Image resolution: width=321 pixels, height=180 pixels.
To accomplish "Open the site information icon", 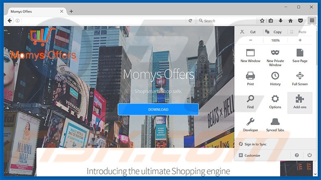I will click(17, 21).
